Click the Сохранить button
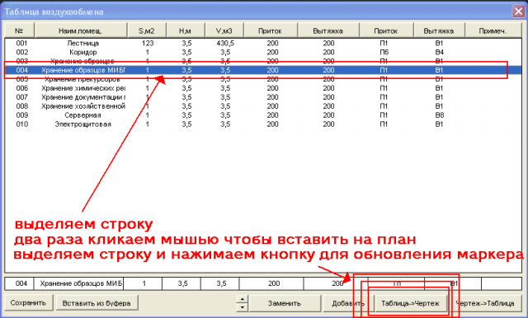Image resolution: width=528 pixels, height=318 pixels. 29,303
